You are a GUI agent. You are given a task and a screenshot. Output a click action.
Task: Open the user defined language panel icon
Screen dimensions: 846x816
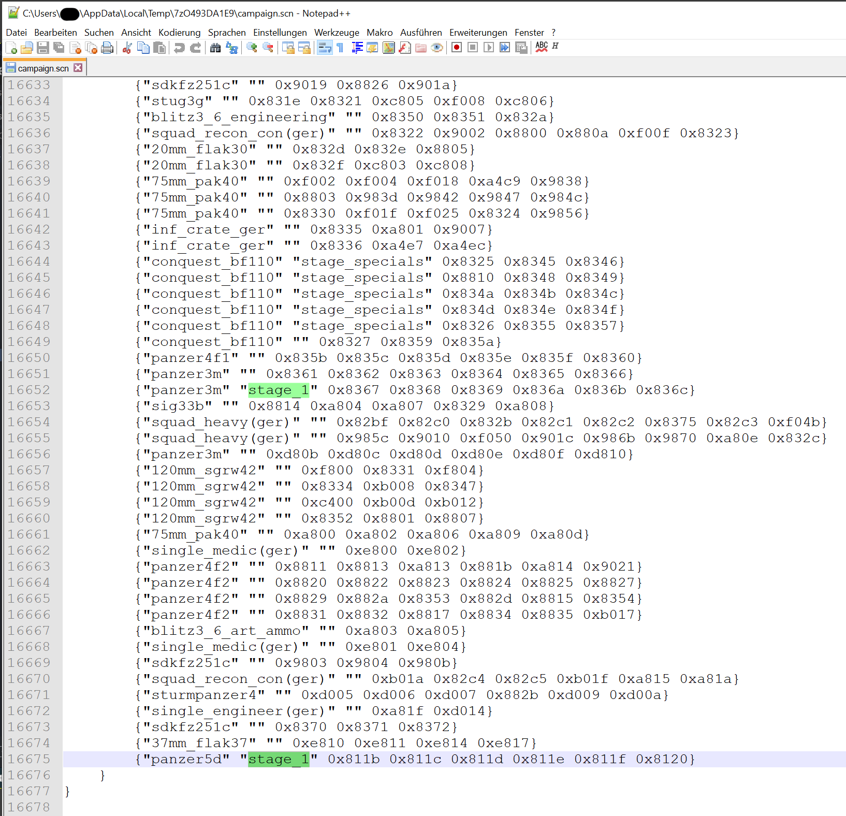click(372, 48)
